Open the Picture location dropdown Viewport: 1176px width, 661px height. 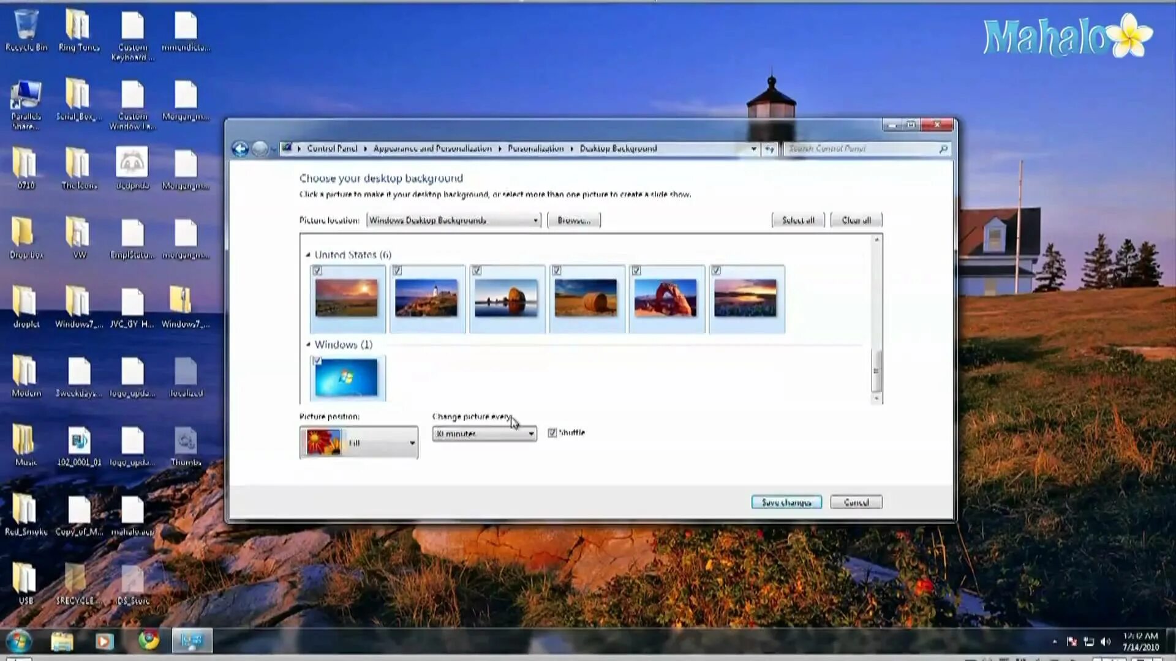[453, 220]
